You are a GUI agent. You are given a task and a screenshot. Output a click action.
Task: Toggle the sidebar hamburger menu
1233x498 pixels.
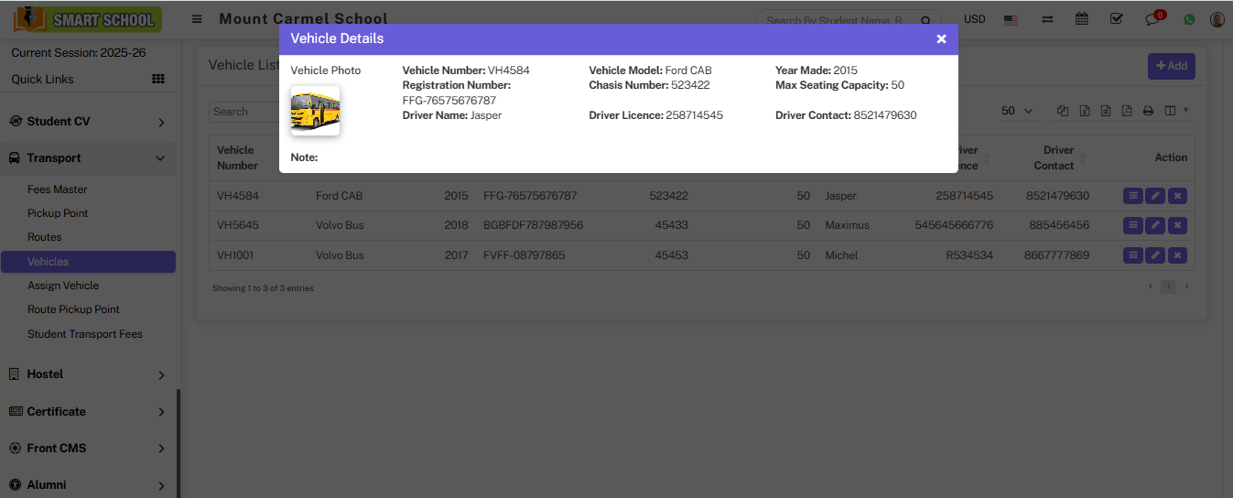(x=197, y=19)
